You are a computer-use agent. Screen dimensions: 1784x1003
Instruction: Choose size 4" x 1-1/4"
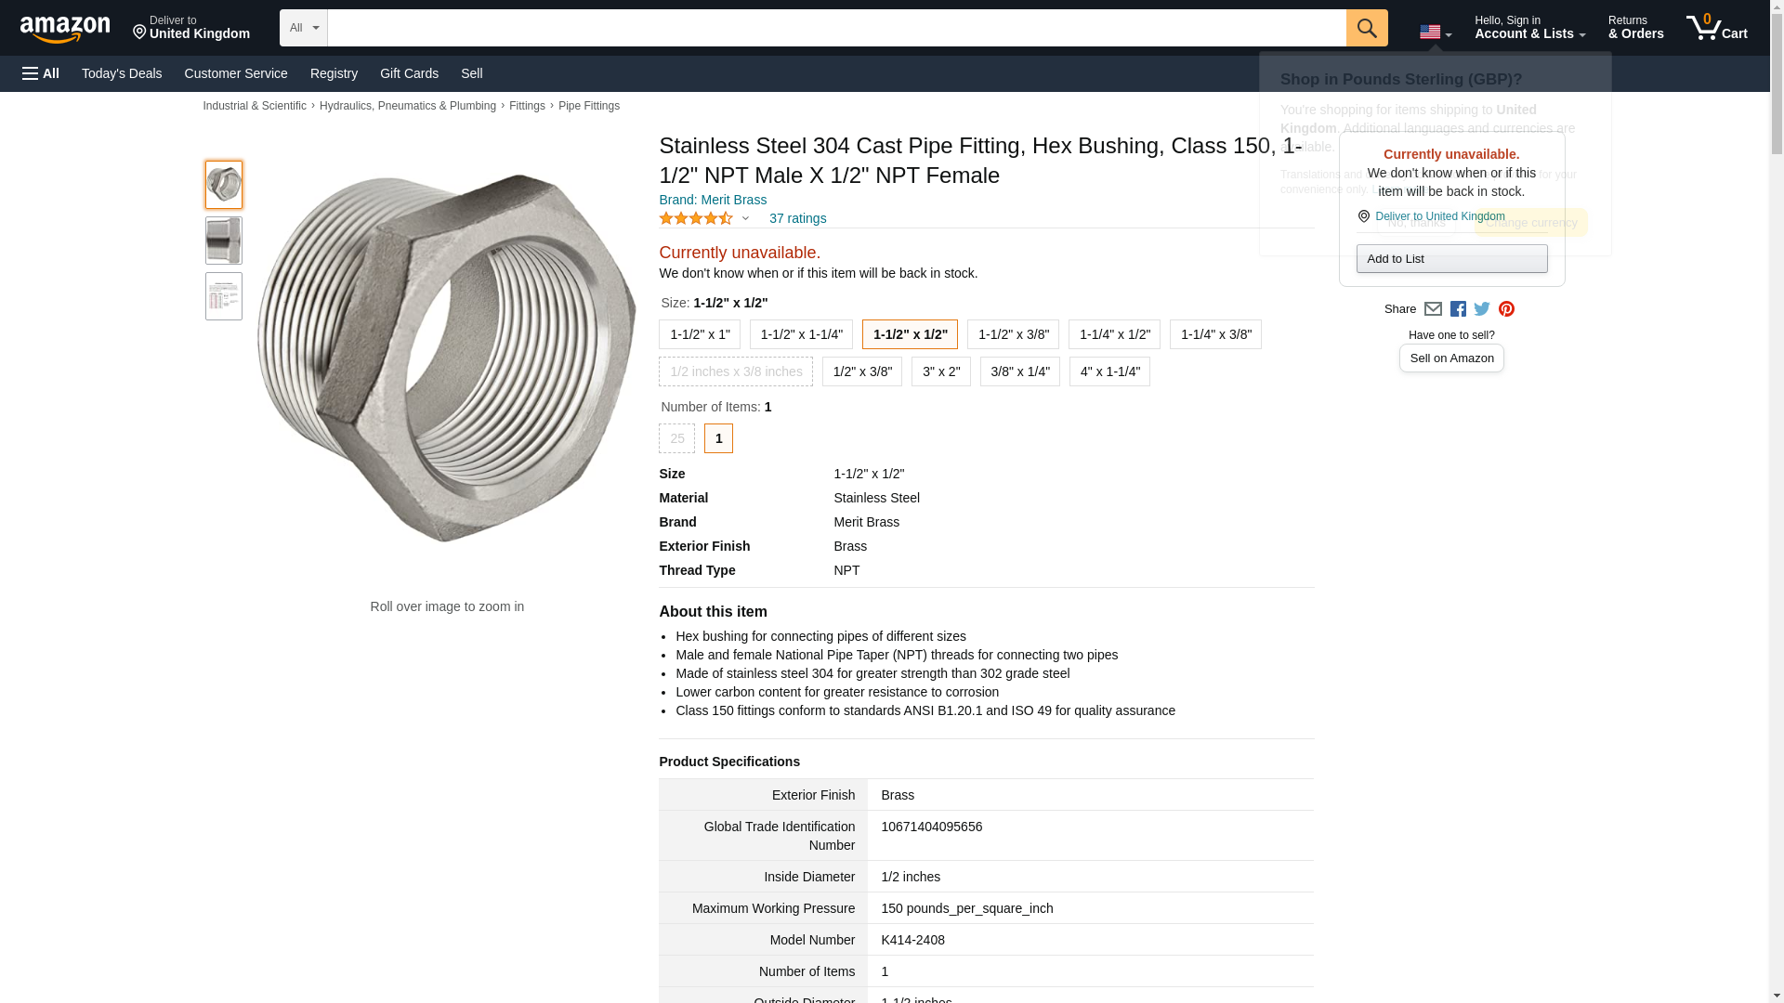click(1109, 371)
